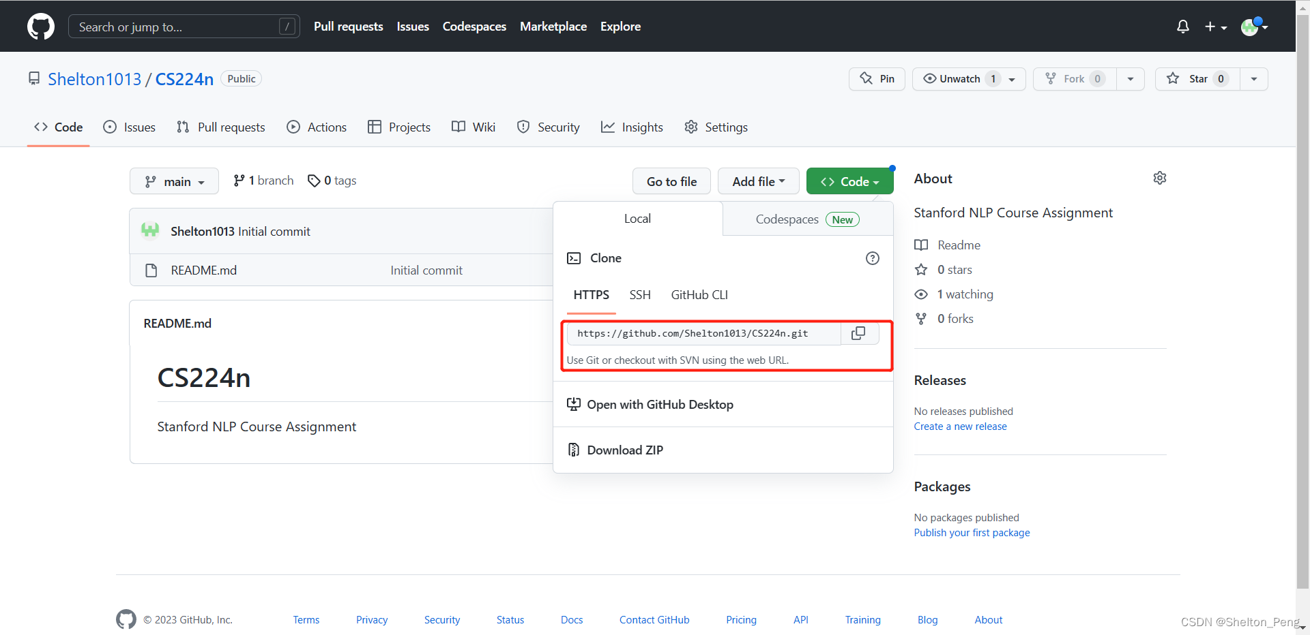Open the repository Settings tab
Screen dimensions: 1310x635
tap(716, 127)
